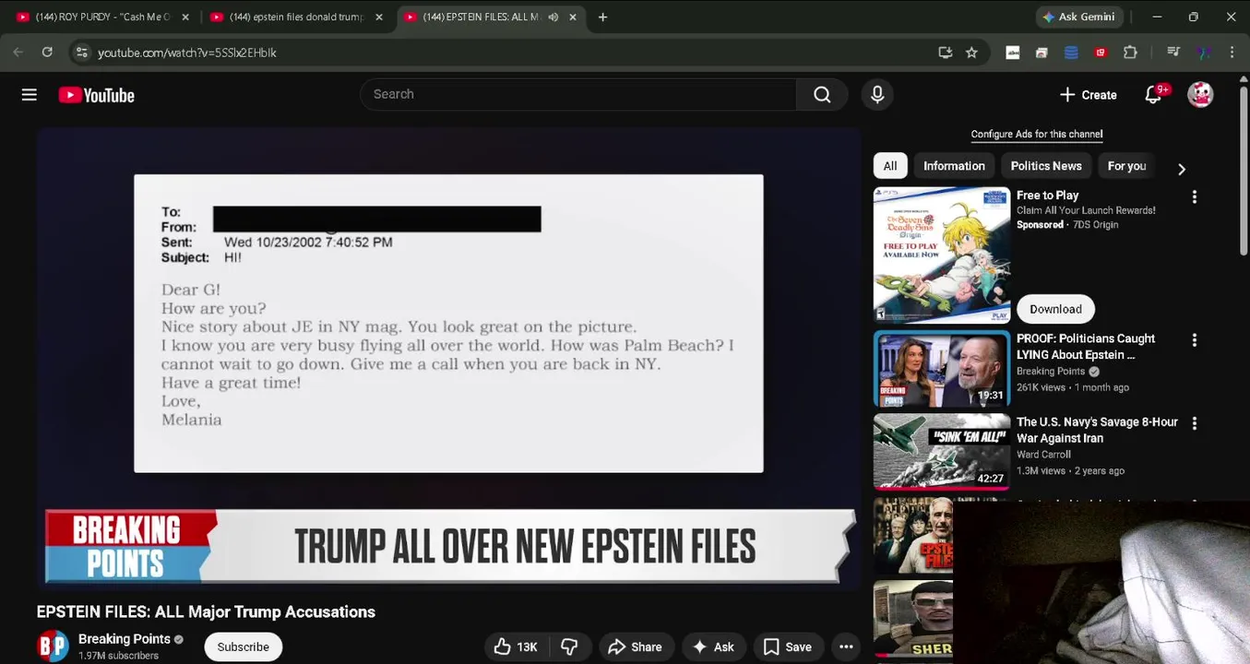Screen dimensions: 1250x664
Task: Reload the page
Action: (x=47, y=53)
